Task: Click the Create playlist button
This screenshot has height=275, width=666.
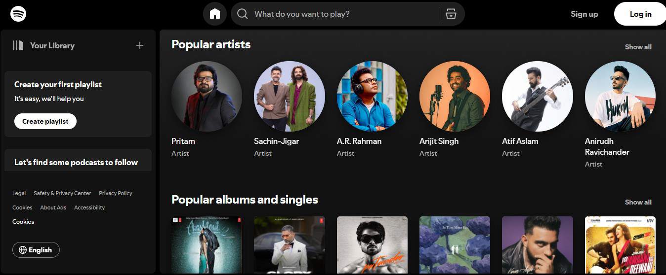Action: point(45,121)
